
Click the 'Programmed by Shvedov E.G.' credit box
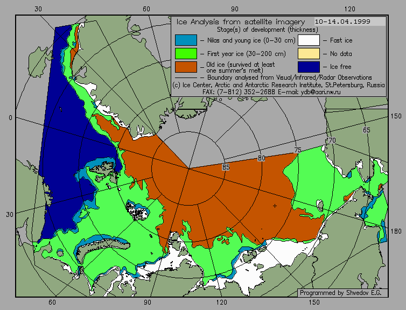(x=342, y=293)
